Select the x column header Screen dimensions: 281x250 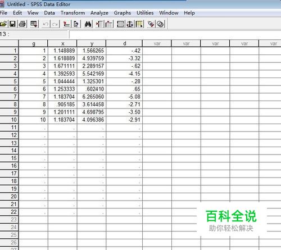[x=62, y=43]
